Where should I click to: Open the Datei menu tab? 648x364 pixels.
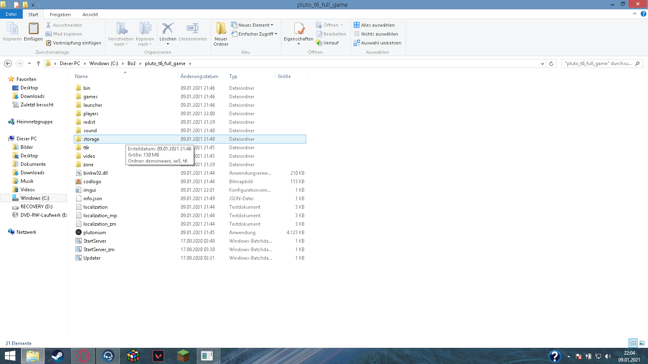(x=11, y=14)
